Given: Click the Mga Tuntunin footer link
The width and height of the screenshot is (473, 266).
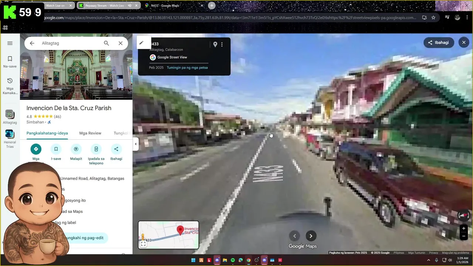Looking at the screenshot, I should pyautogui.click(x=416, y=253).
